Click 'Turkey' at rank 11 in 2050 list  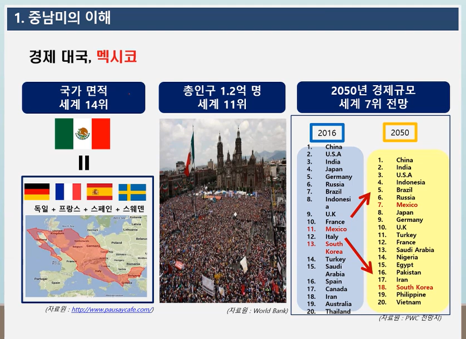406,235
